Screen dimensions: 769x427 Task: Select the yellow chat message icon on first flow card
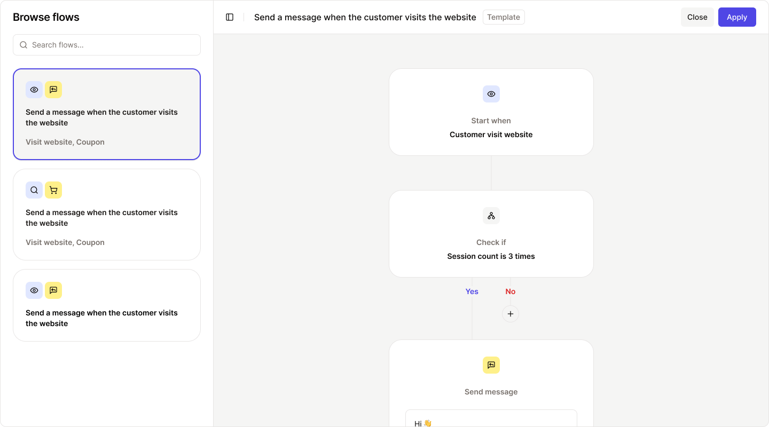(53, 90)
